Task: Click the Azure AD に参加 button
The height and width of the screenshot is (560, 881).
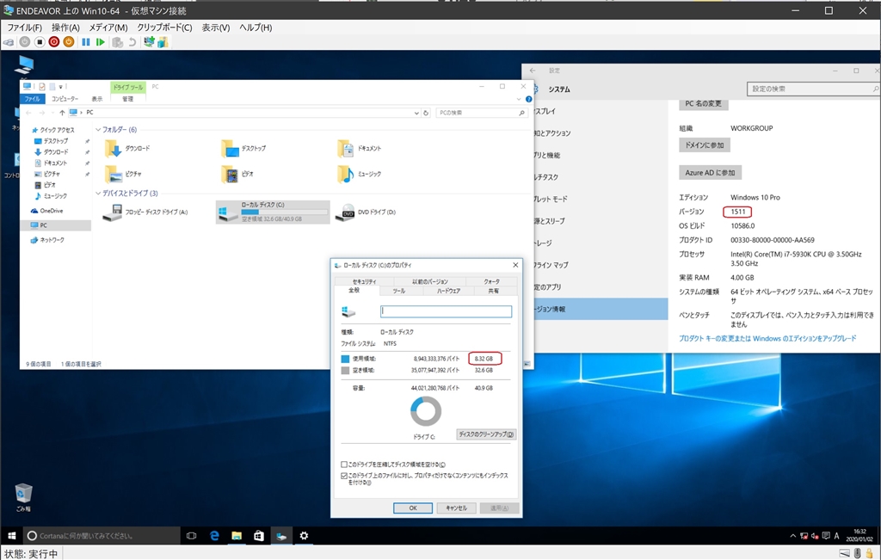Action: pos(710,172)
